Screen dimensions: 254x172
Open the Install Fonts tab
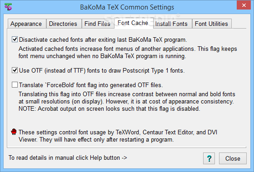click(172, 24)
